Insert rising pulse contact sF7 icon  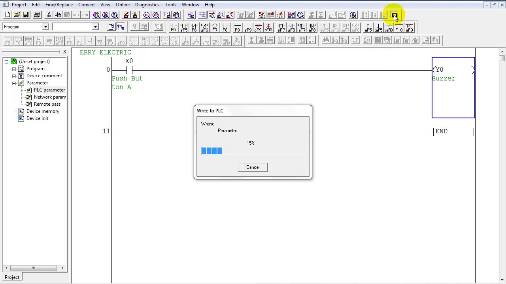(x=281, y=27)
